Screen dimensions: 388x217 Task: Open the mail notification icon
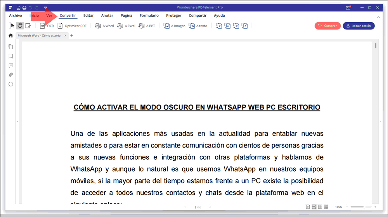click(x=348, y=8)
